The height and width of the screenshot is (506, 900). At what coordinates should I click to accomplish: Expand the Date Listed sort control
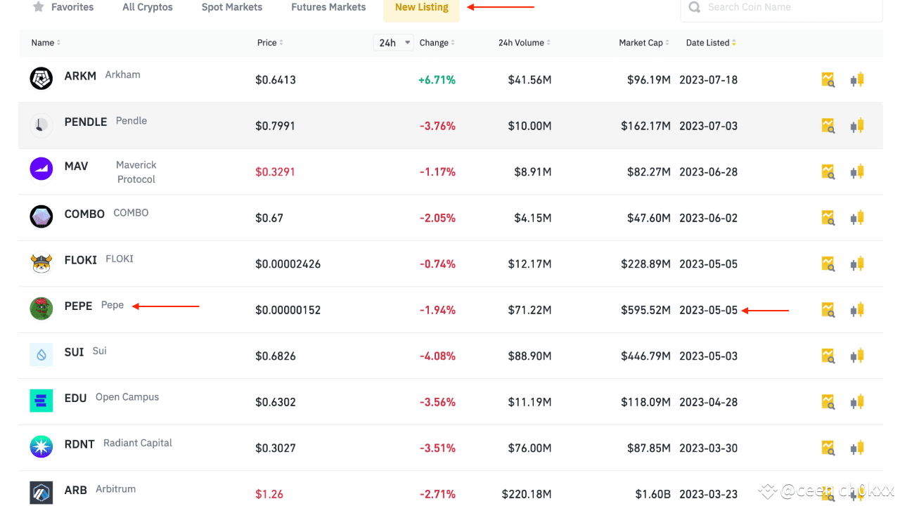pos(733,42)
